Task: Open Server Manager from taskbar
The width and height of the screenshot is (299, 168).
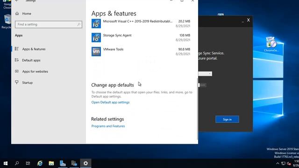Action: pyautogui.click(x=63, y=163)
